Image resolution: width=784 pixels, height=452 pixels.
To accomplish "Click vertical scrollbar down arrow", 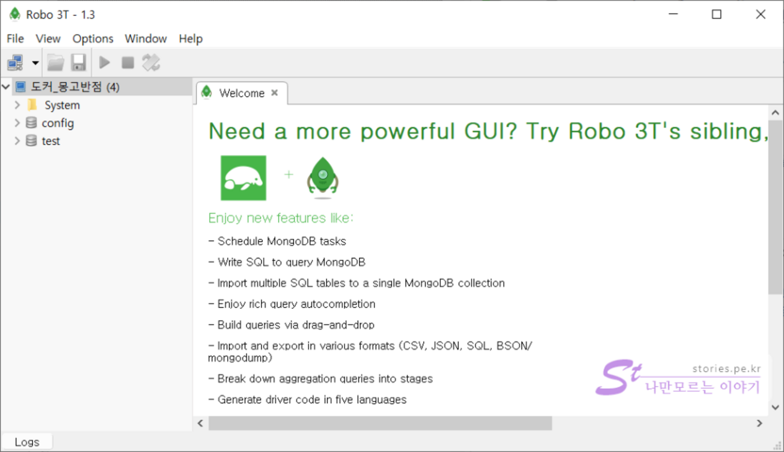I will pyautogui.click(x=775, y=407).
